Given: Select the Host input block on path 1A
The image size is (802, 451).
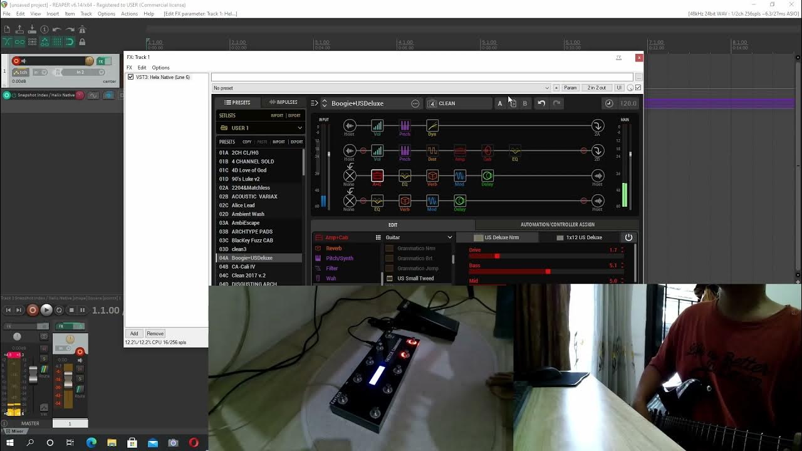Looking at the screenshot, I should 350,126.
